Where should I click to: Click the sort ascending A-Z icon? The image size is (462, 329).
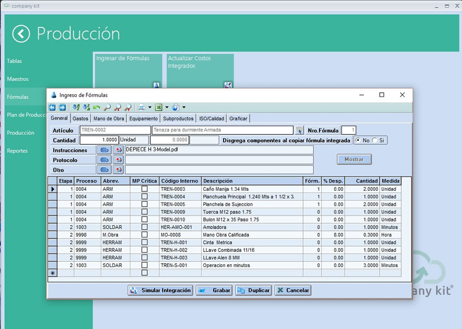click(76, 107)
